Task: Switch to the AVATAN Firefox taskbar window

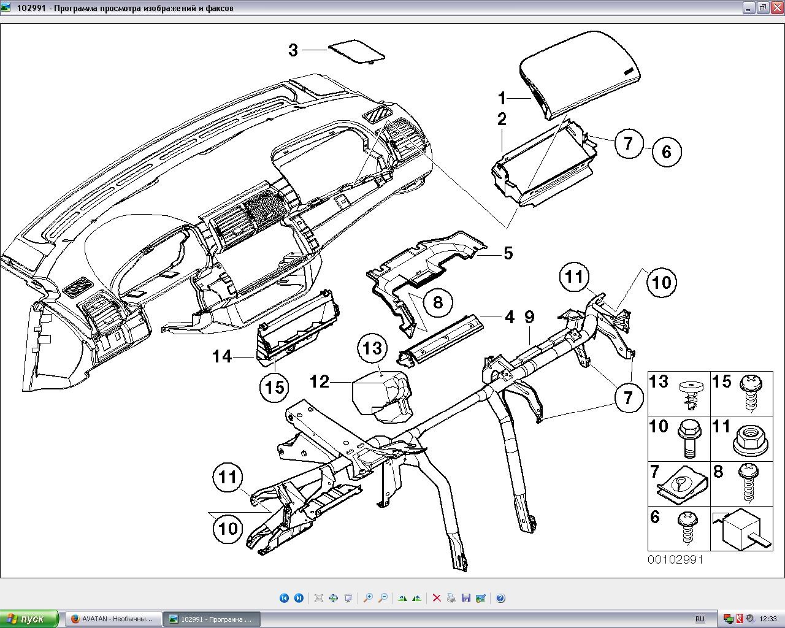Action: [x=113, y=619]
